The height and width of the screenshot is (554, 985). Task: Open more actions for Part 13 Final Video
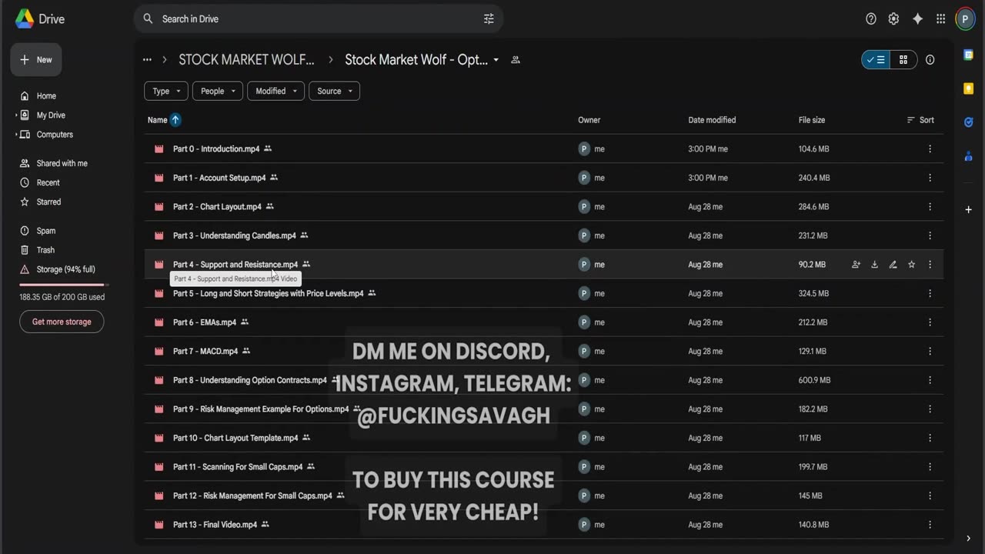coord(930,525)
